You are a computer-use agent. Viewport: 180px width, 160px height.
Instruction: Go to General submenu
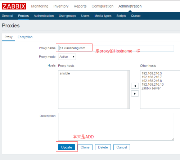(x=8, y=16)
